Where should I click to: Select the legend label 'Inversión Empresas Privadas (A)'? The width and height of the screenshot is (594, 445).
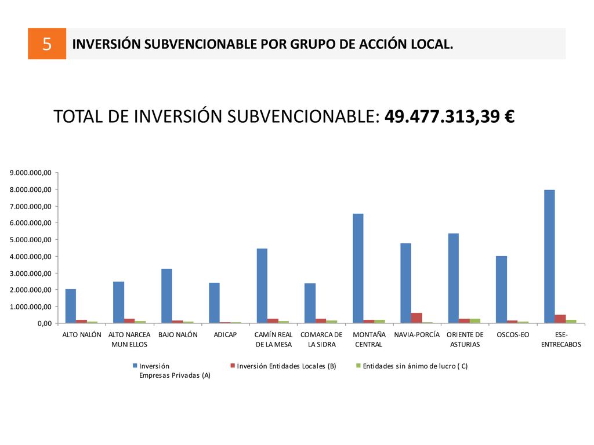pos(175,371)
